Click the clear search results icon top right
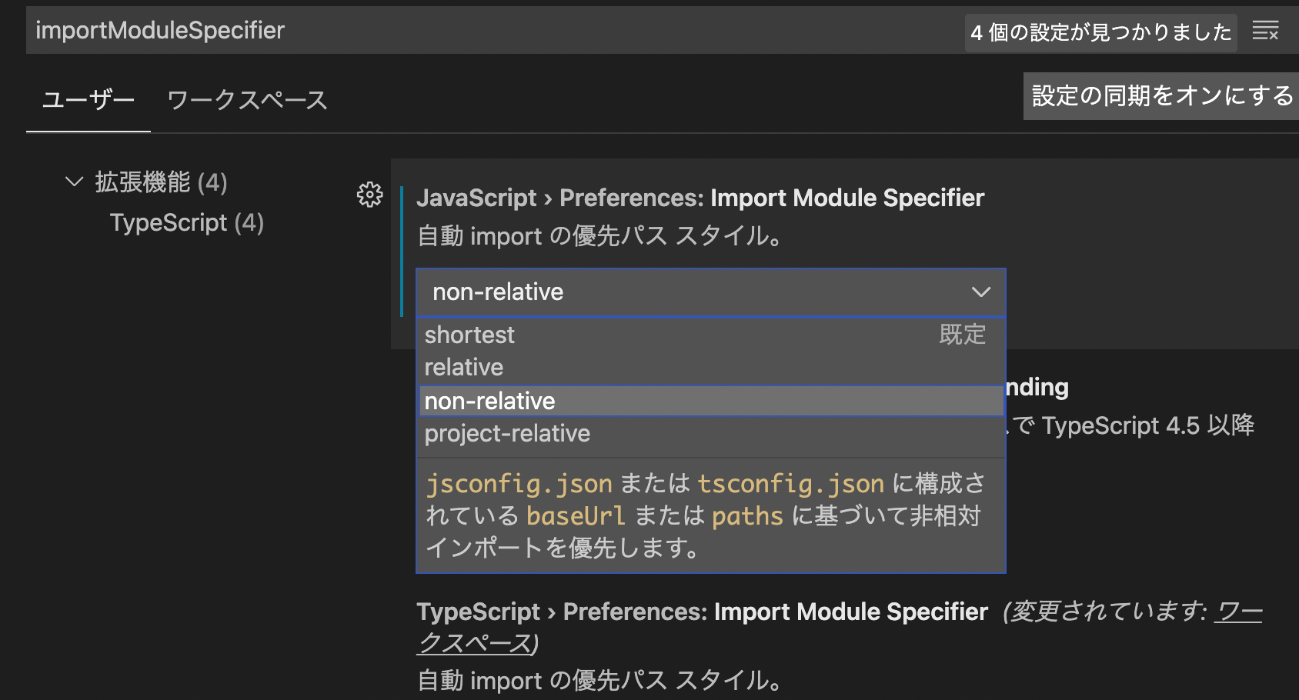 click(x=1264, y=31)
